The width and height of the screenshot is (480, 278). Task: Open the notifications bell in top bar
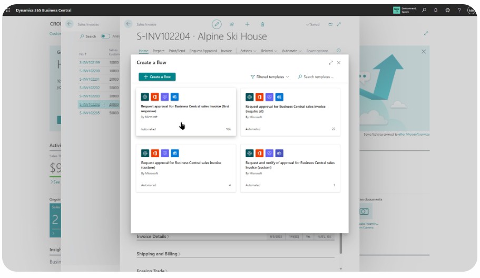click(x=436, y=11)
